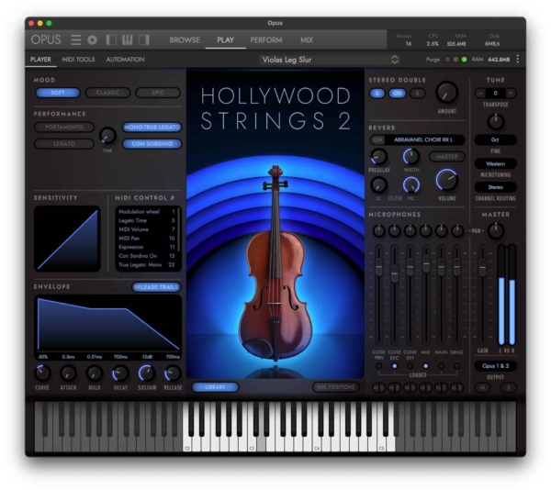
Task: Switch to the Browse tab
Action: pos(185,40)
